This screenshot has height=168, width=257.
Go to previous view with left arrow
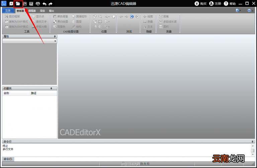[121, 16]
